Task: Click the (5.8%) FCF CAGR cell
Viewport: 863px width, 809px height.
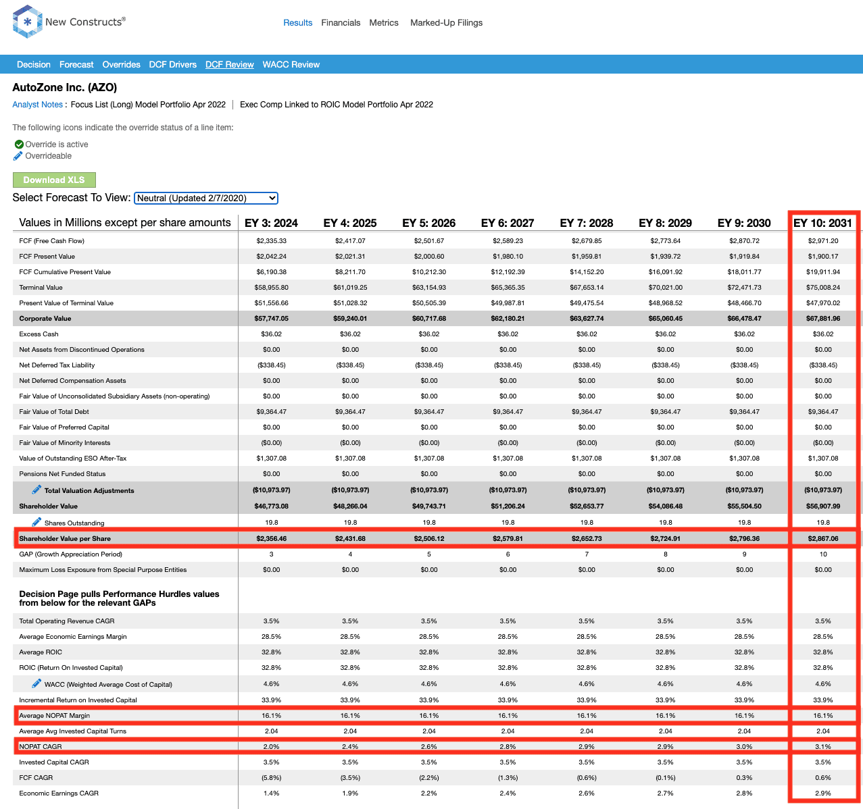Action: [x=272, y=778]
